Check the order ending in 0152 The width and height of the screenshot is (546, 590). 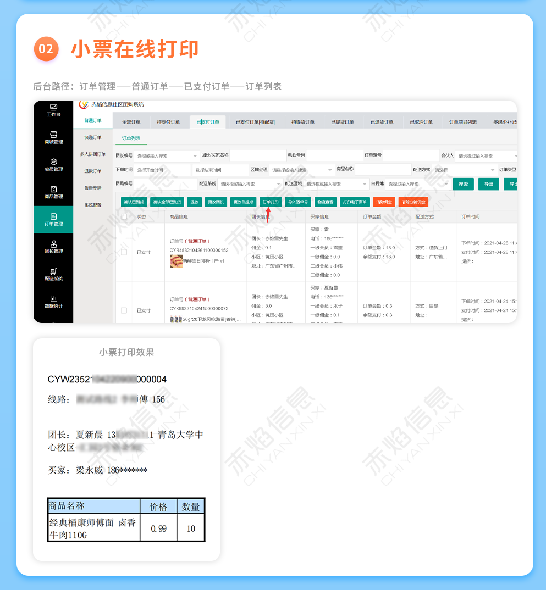click(x=124, y=252)
